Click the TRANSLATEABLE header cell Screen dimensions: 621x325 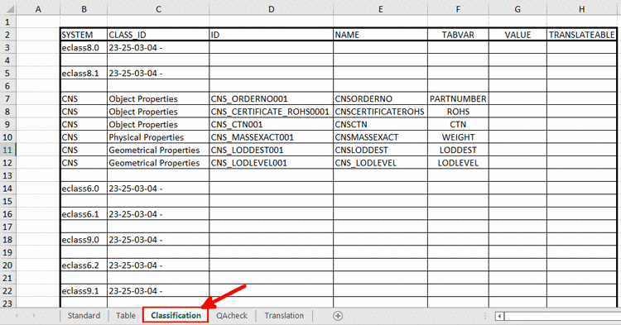[x=582, y=35]
